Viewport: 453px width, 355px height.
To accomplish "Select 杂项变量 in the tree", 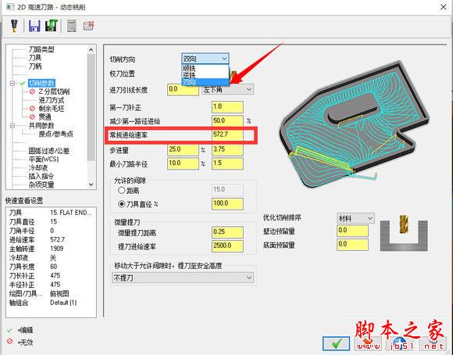I will pyautogui.click(x=41, y=185).
